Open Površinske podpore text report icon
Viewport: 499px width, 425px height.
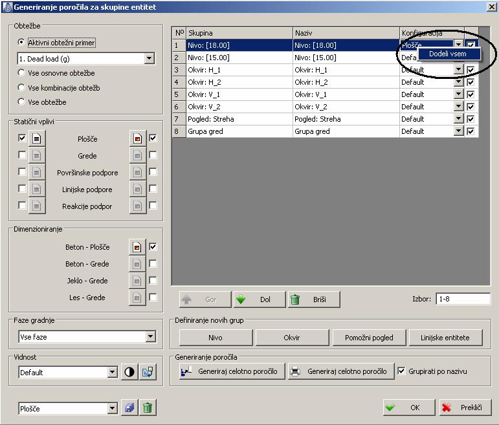(37, 173)
